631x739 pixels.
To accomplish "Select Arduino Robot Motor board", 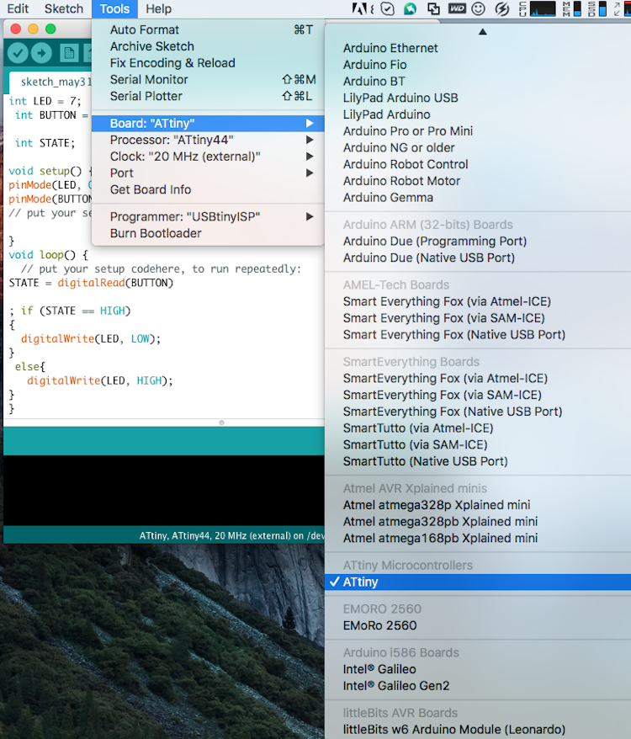I will pyautogui.click(x=478, y=180).
